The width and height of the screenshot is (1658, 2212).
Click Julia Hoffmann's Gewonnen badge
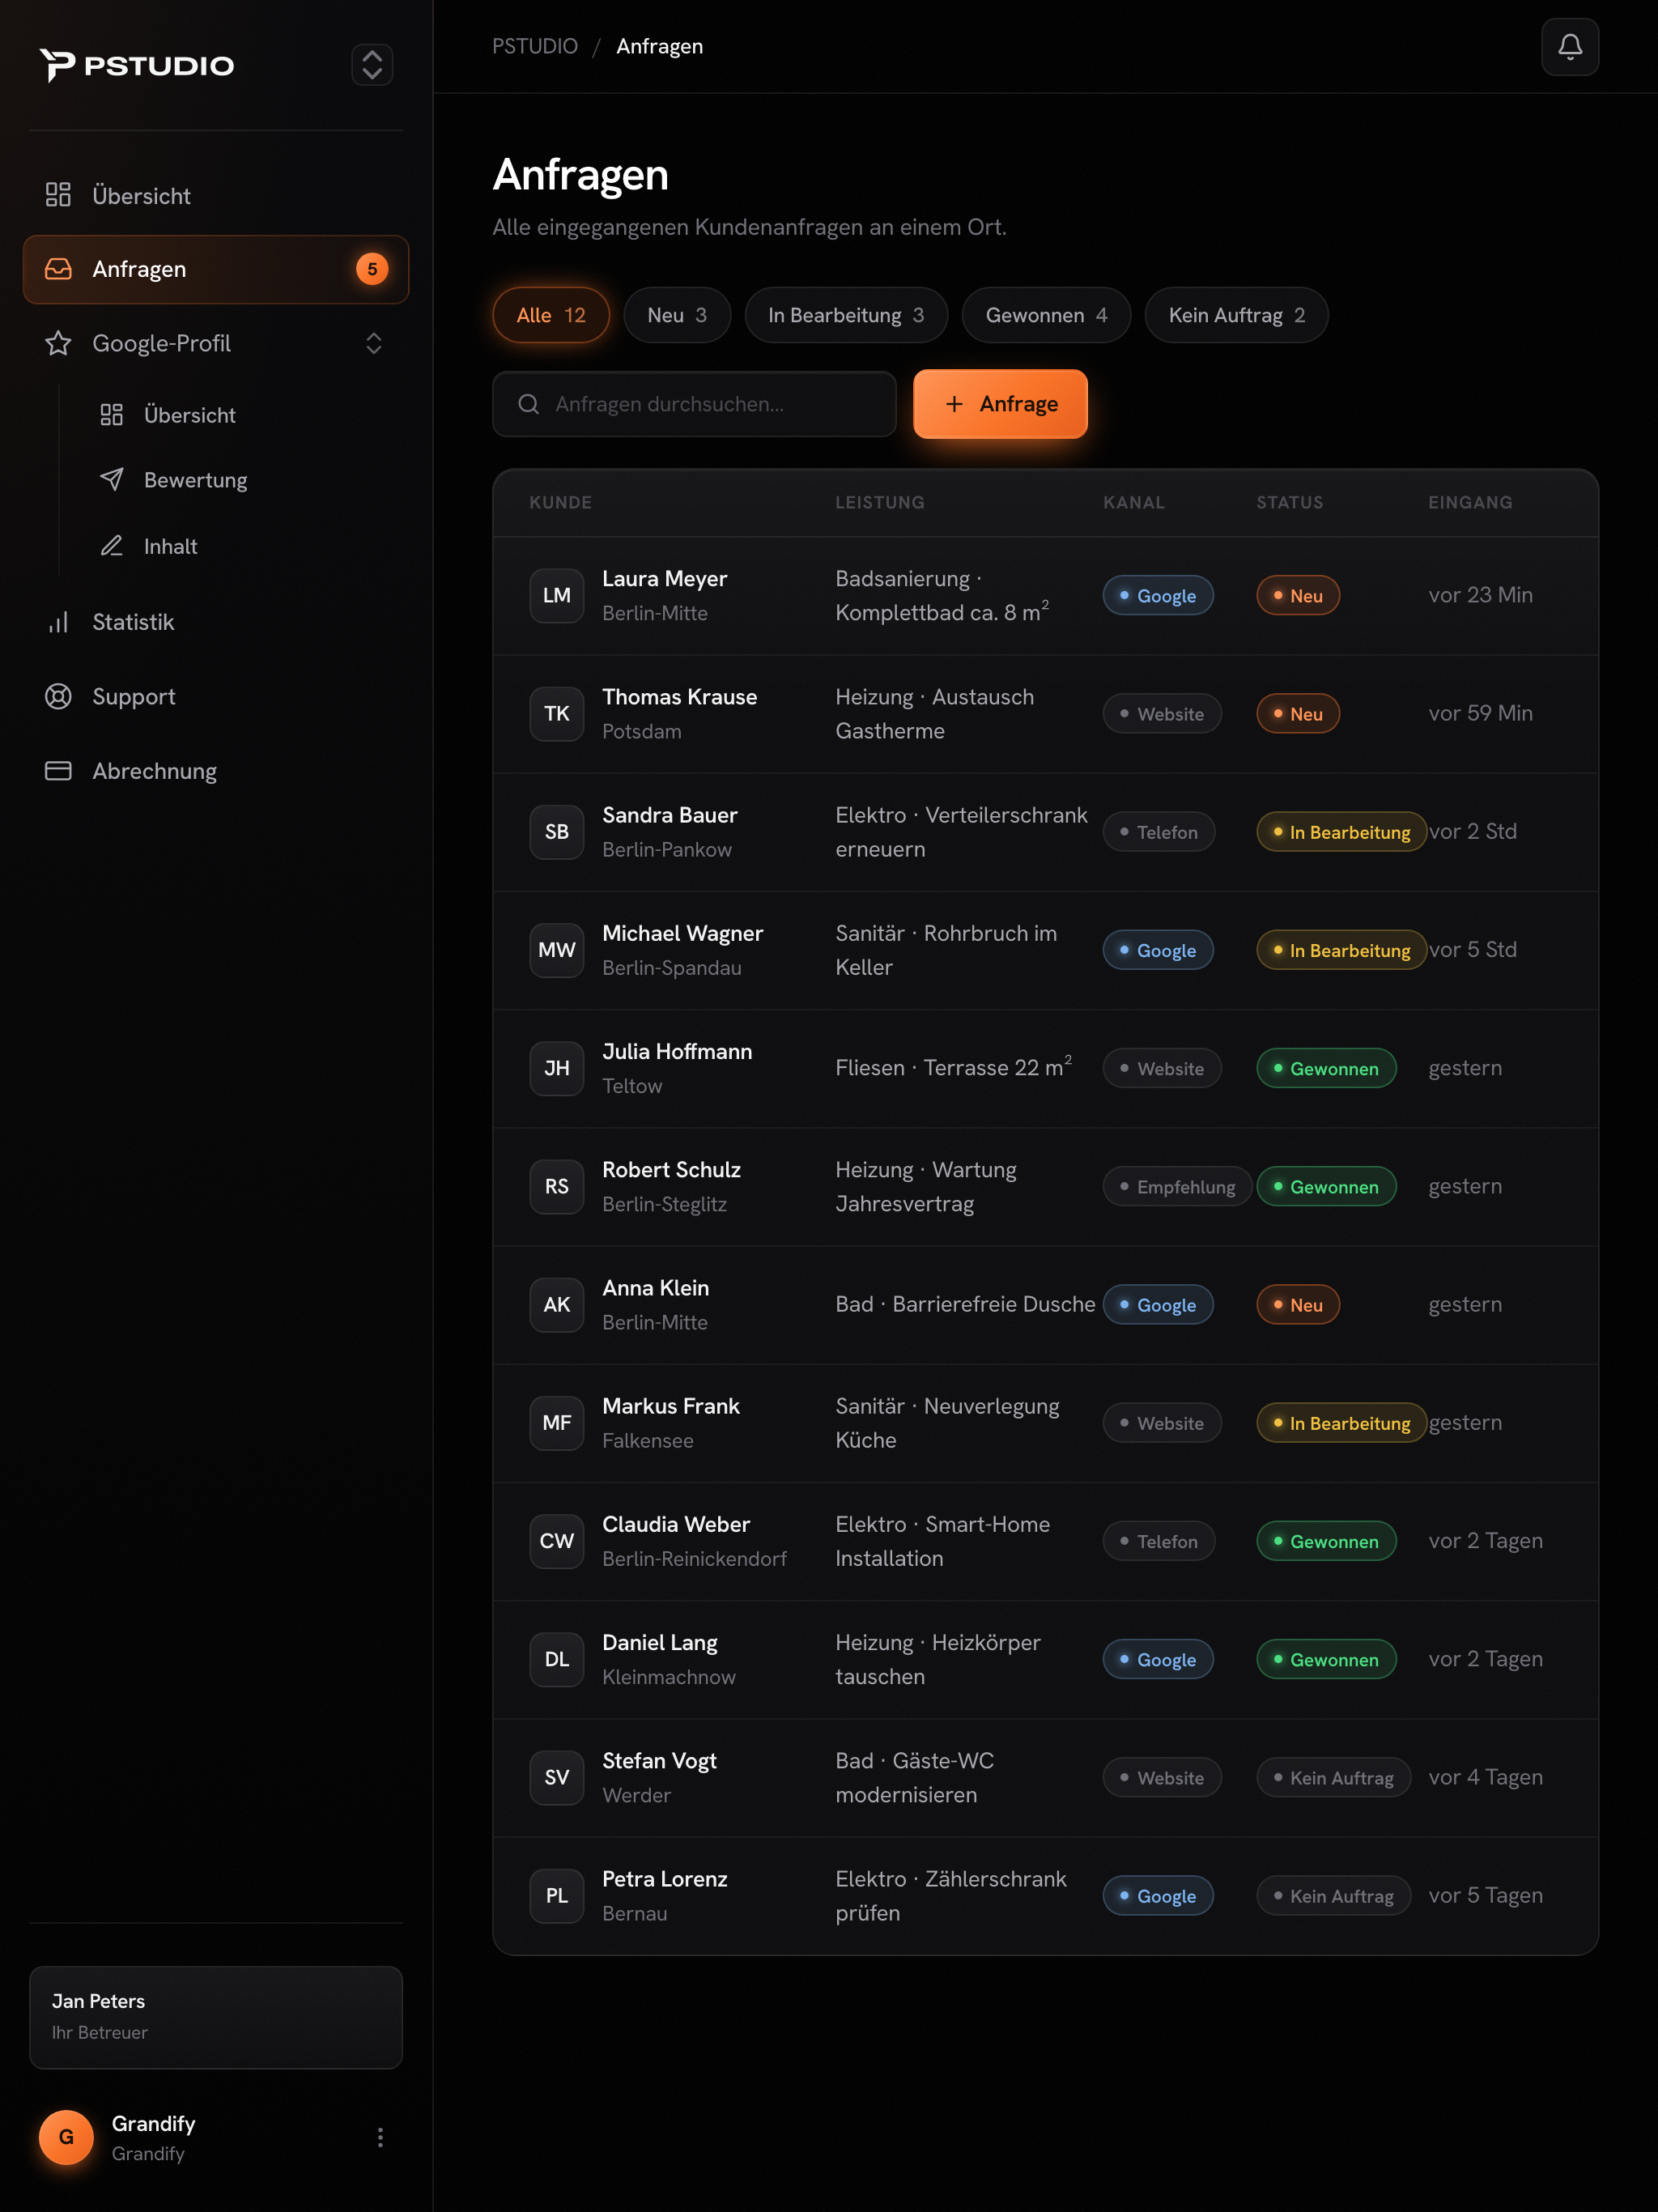[1326, 1068]
